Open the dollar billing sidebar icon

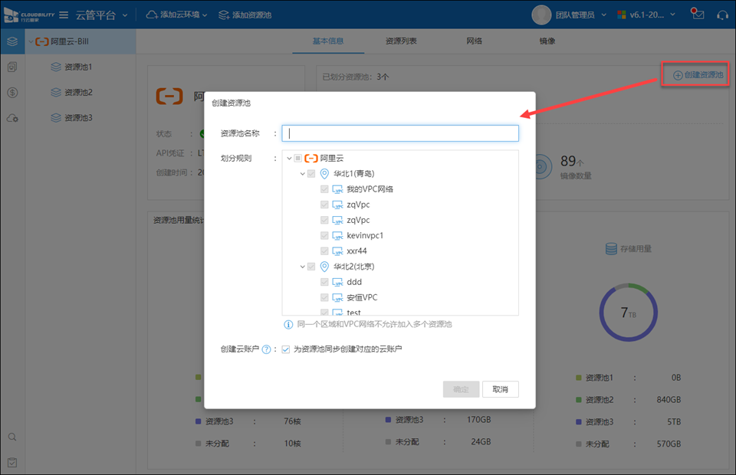(x=12, y=93)
